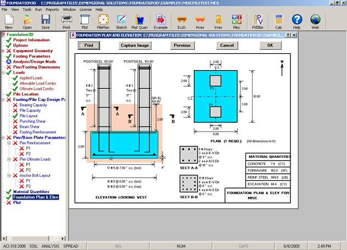
Task: Collapse the Pier Reinforcement node
Action: [x=9, y=143]
